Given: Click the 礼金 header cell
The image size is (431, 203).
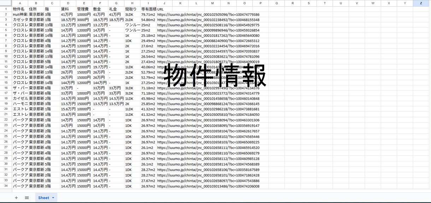Looking at the screenshot, I should pos(116,9).
